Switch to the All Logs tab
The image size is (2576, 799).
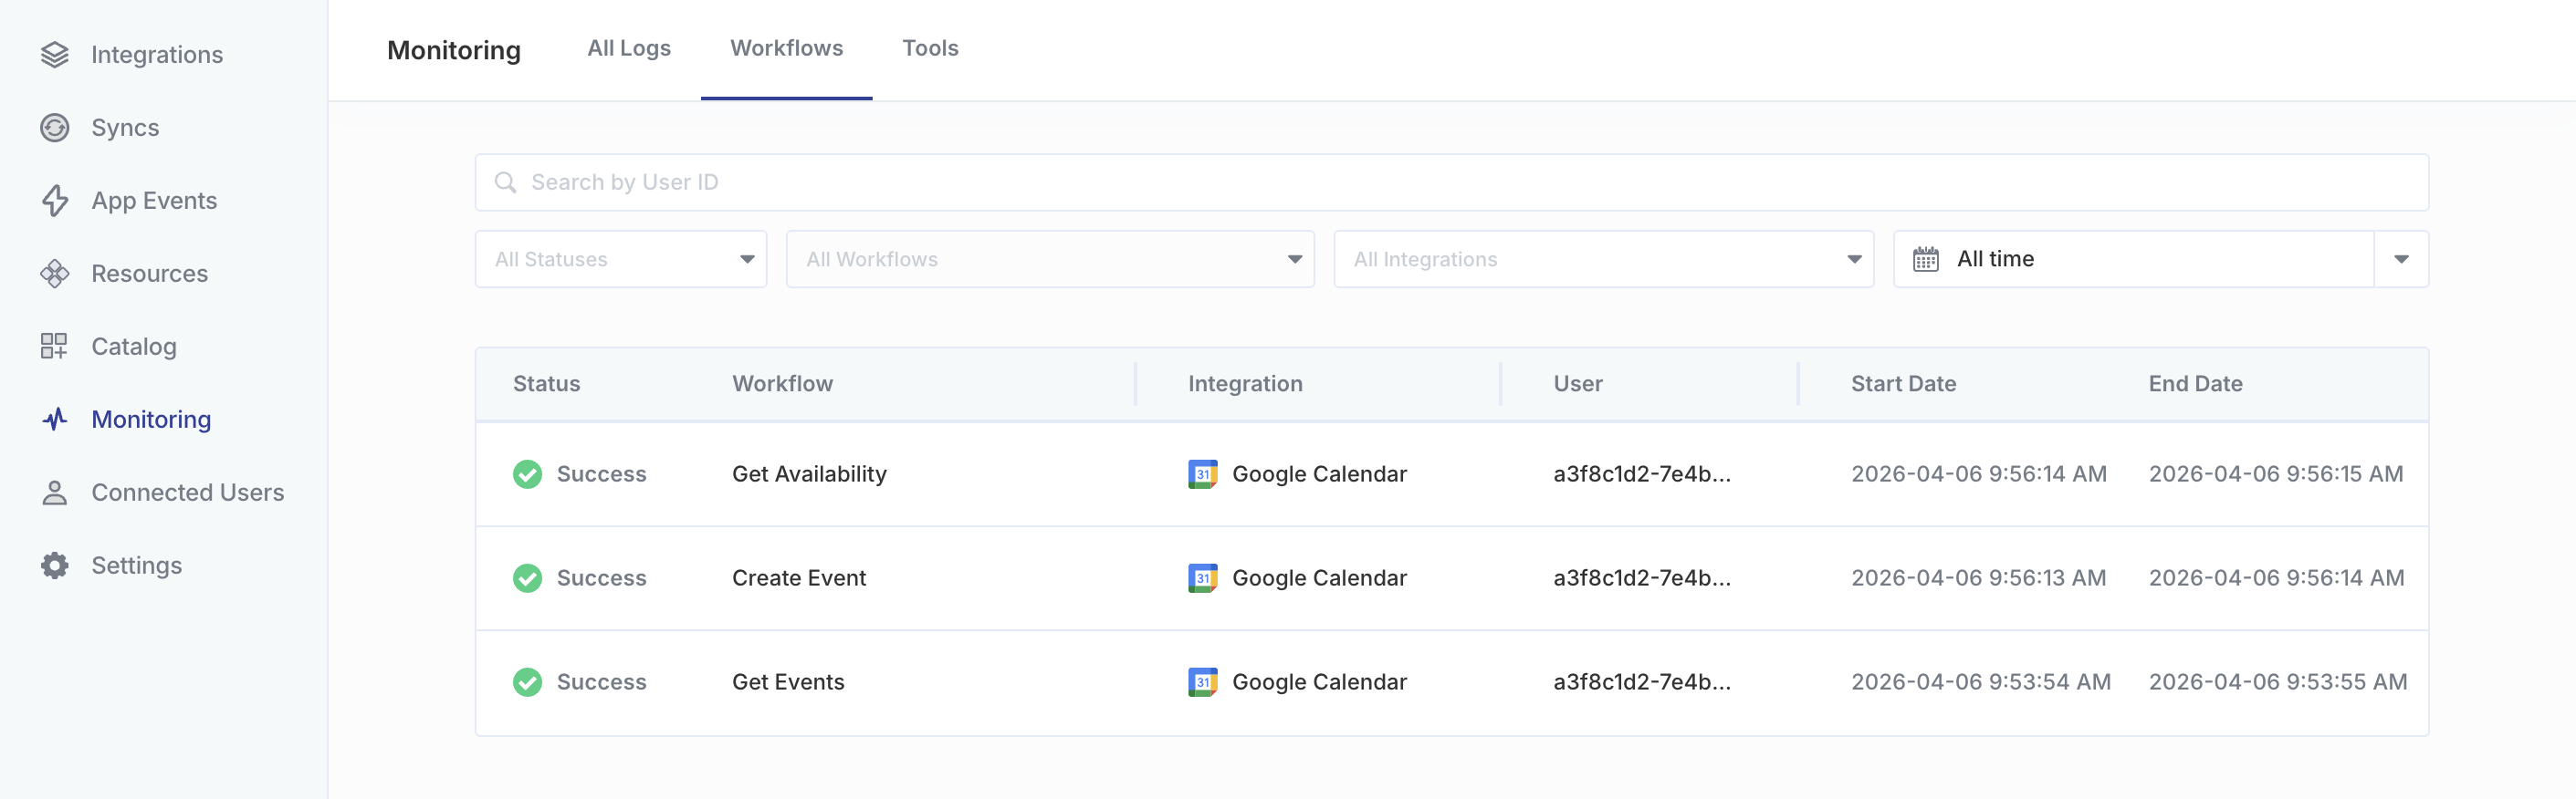[629, 48]
